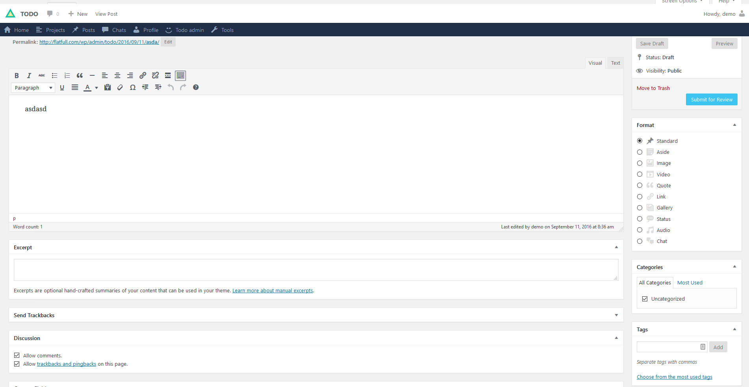Click the Move to Trash link
This screenshot has width=749, height=387.
coord(653,88)
